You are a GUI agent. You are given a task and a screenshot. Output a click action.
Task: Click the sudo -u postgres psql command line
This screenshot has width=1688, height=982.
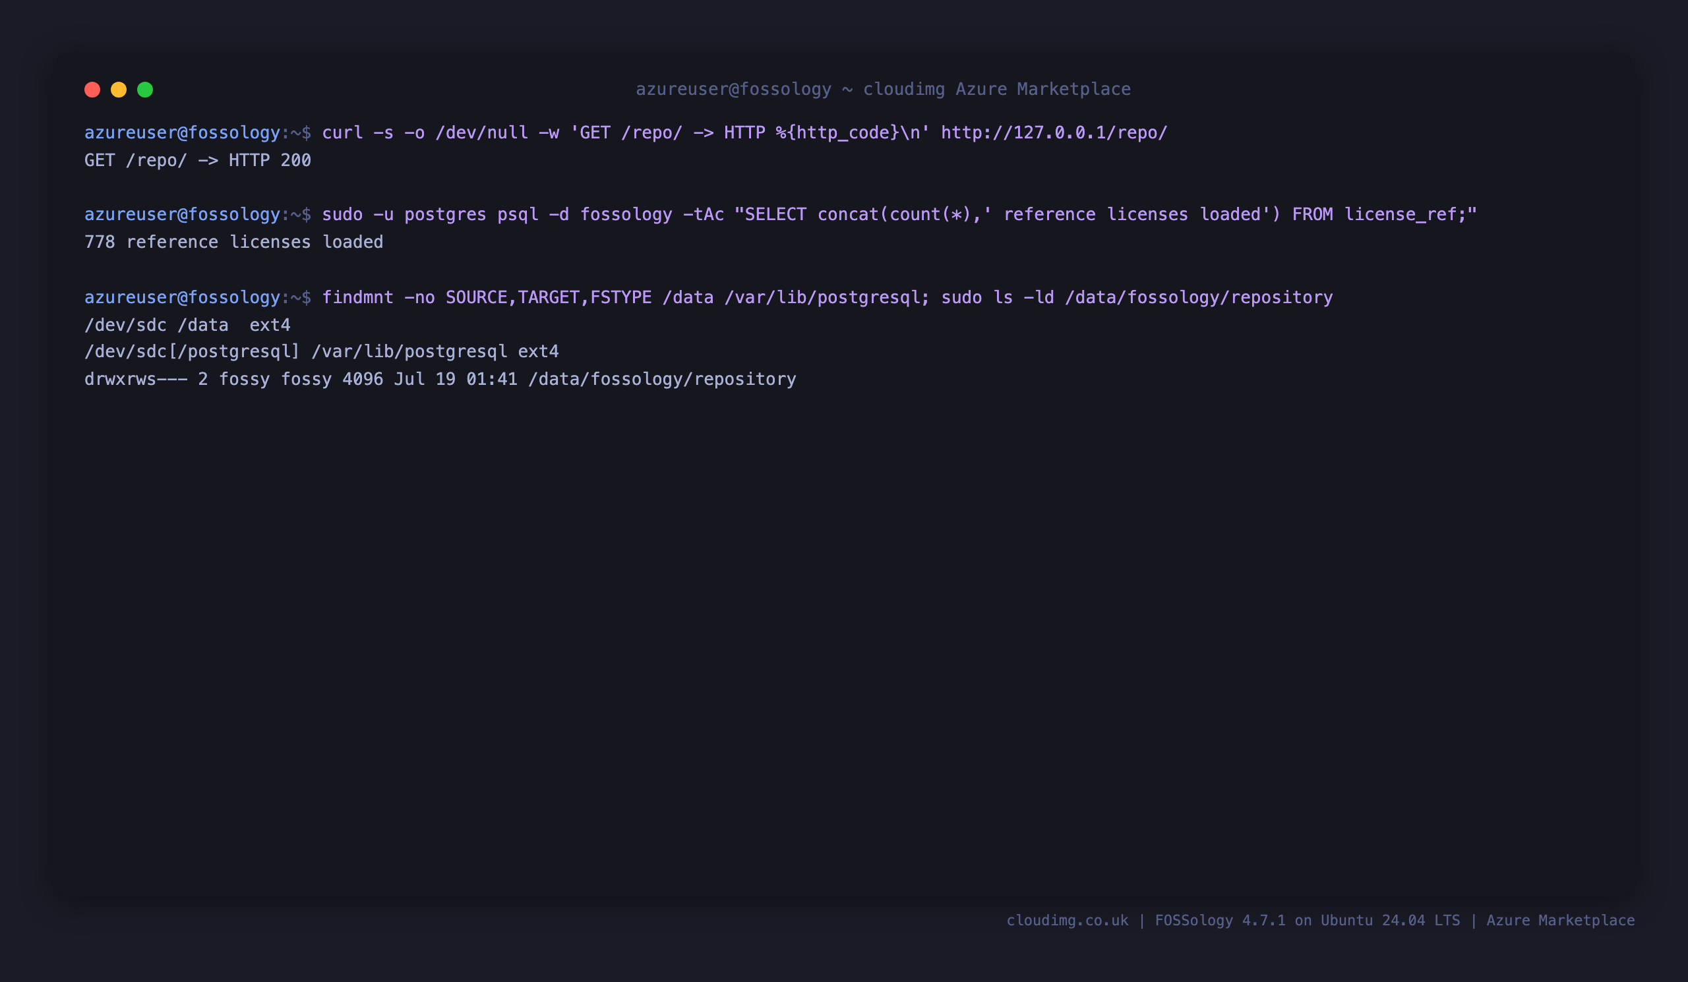click(780, 215)
